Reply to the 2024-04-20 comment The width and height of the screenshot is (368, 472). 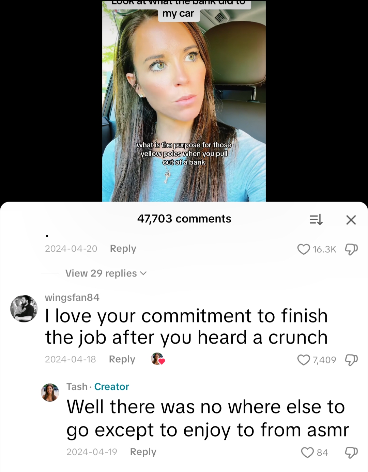pyautogui.click(x=123, y=249)
